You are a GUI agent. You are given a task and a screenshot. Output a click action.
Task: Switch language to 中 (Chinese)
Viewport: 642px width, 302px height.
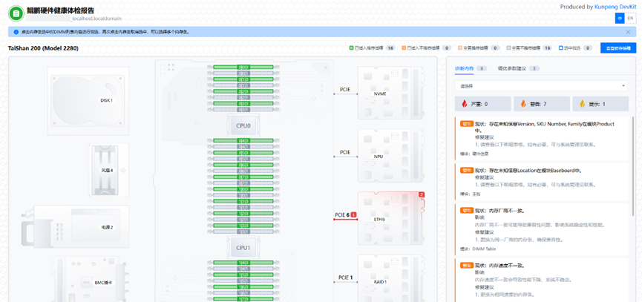click(x=620, y=18)
